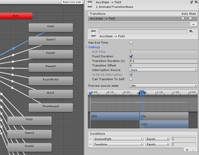This screenshot has width=199, height=155.
Task: Open the GestureRight parameter dropdown
Action: 118,139
